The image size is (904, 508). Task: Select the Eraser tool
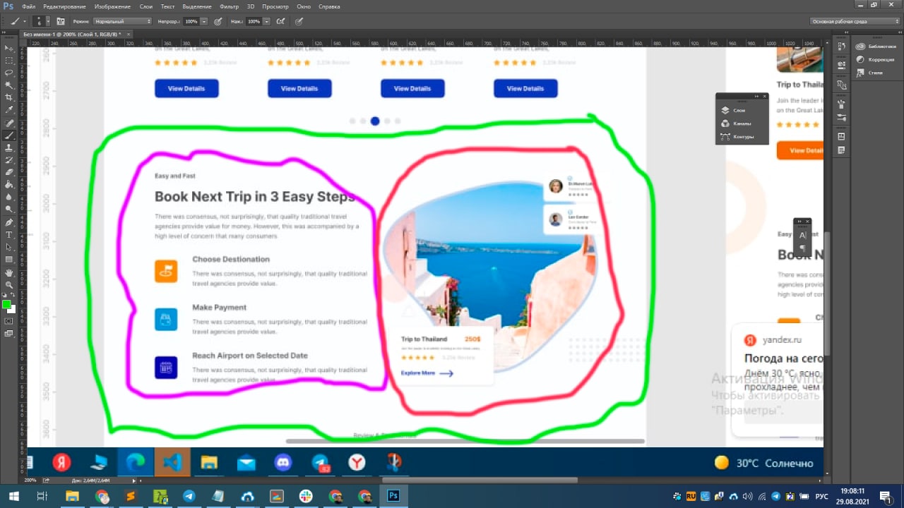tap(9, 172)
